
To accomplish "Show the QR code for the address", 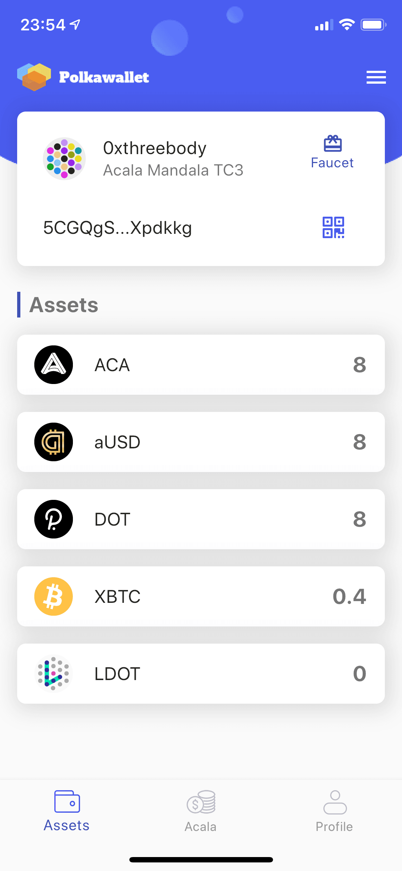I will (x=333, y=227).
